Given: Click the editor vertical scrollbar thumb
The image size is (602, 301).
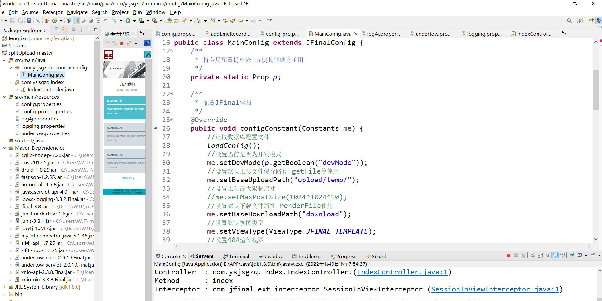Looking at the screenshot, I should click(596, 89).
